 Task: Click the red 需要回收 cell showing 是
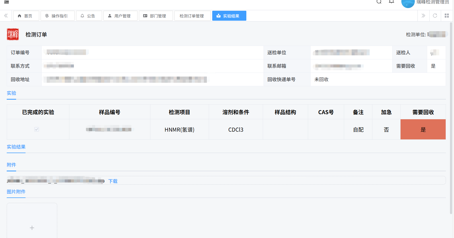[423, 129]
